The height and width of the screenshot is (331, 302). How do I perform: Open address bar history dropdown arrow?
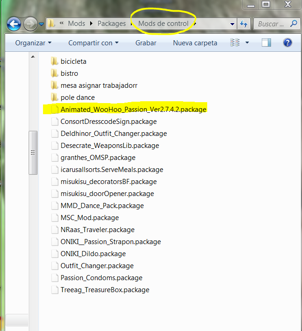click(232, 24)
